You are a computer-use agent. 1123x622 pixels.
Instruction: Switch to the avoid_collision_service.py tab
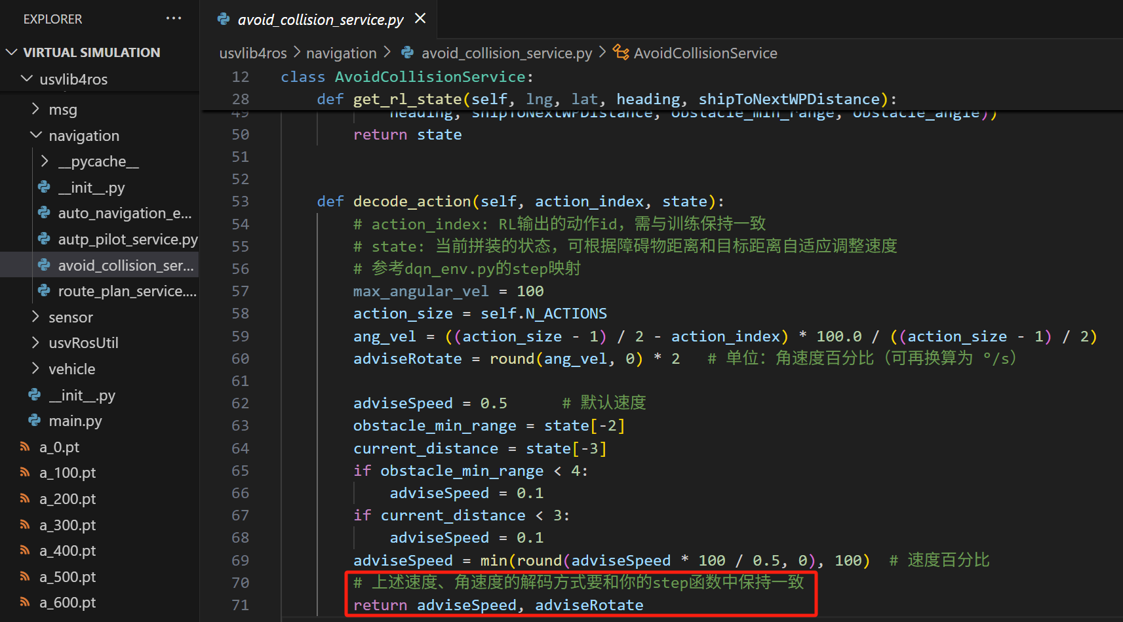coord(320,20)
